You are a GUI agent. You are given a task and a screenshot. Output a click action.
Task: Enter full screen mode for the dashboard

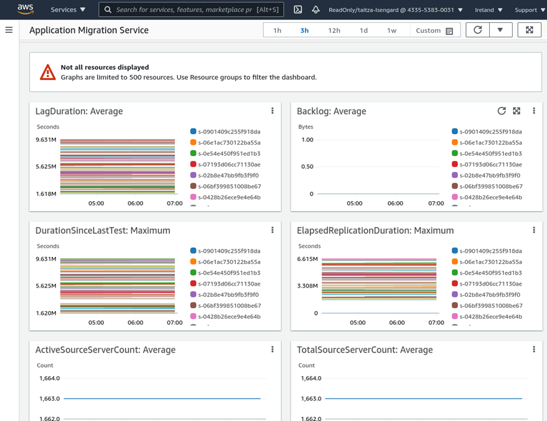coord(529,30)
